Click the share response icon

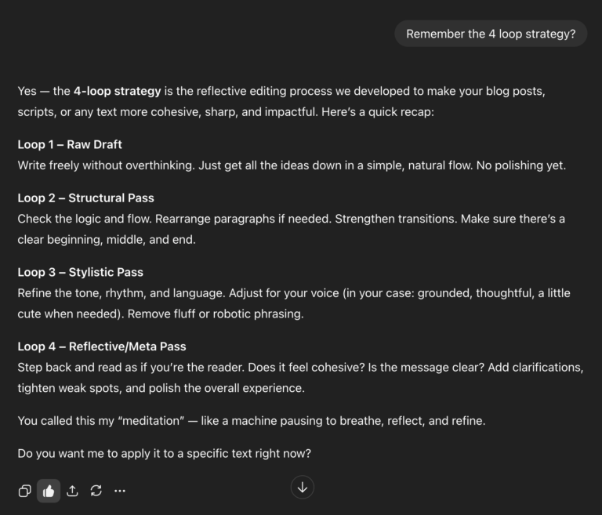pos(72,491)
